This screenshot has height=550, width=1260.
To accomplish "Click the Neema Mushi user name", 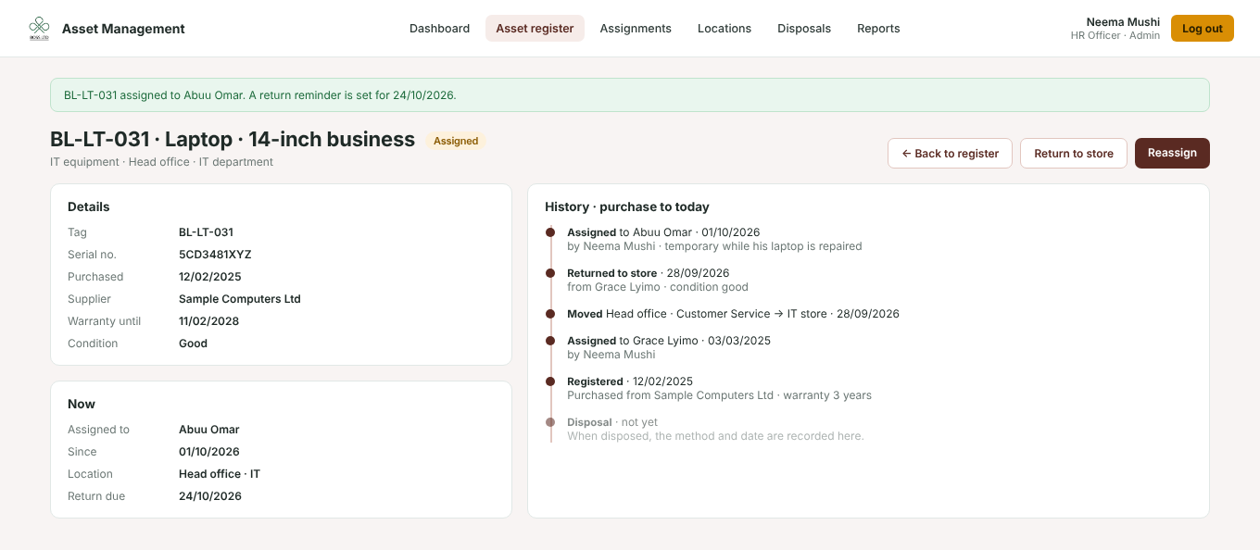I will (x=1123, y=22).
